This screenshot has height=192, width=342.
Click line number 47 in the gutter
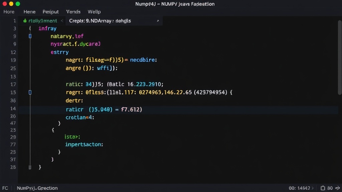tap(13, 123)
